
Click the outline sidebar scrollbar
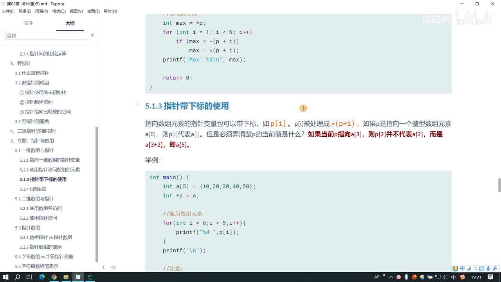pos(97,195)
